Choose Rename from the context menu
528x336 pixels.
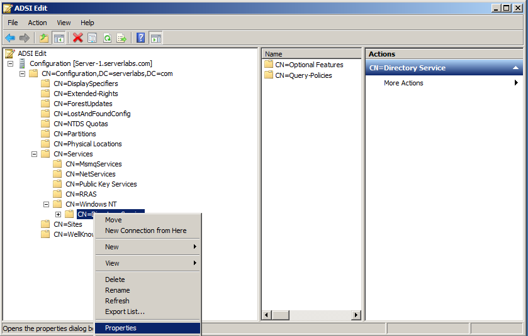(148, 290)
